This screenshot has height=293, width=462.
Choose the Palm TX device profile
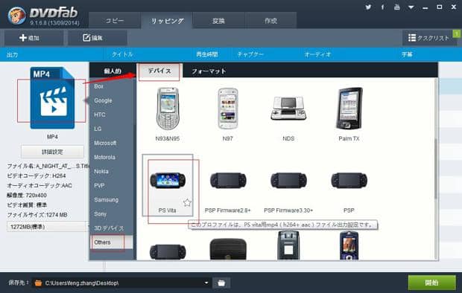(x=349, y=114)
